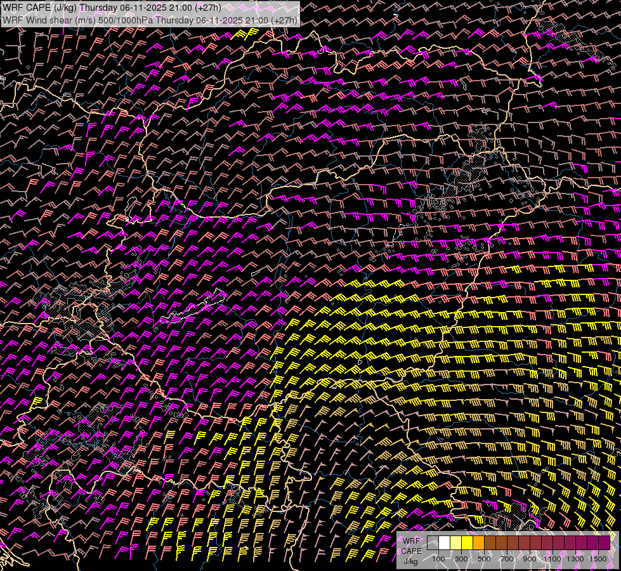Click the 100 value on the legend
The height and width of the screenshot is (571, 621).
tap(438, 559)
